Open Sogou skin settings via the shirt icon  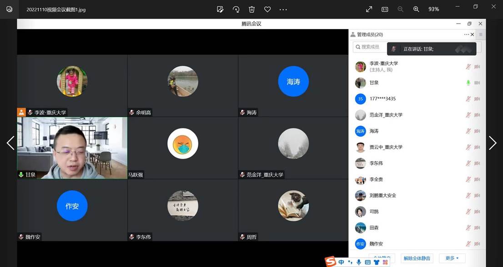pyautogui.click(x=376, y=262)
